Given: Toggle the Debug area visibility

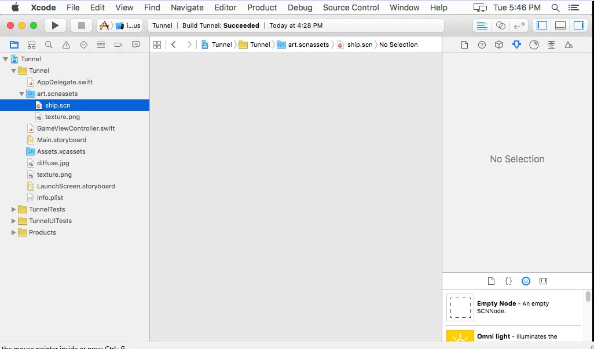Looking at the screenshot, I should pos(560,25).
